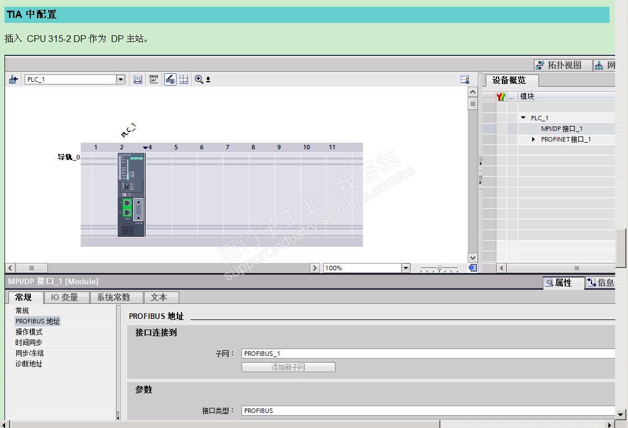Toggle the highlighted protected view toolbar icon
Viewport: 628px width, 428px height.
tap(170, 79)
